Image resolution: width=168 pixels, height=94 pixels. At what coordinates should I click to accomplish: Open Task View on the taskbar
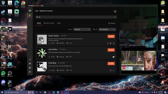(x=41, y=92)
